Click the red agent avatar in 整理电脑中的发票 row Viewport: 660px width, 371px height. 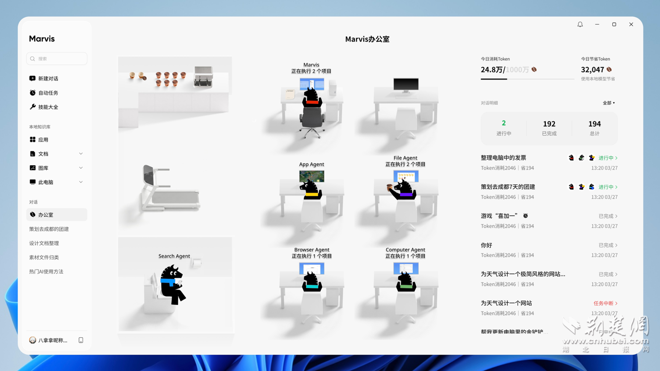(x=571, y=158)
